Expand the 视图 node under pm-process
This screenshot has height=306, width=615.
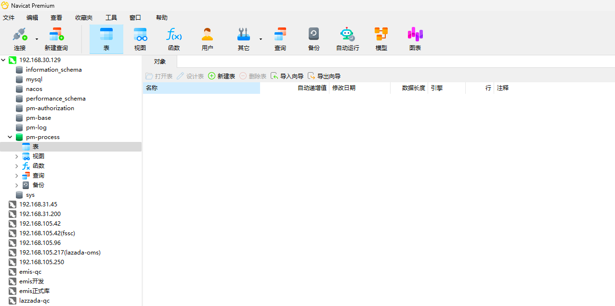[17, 156]
